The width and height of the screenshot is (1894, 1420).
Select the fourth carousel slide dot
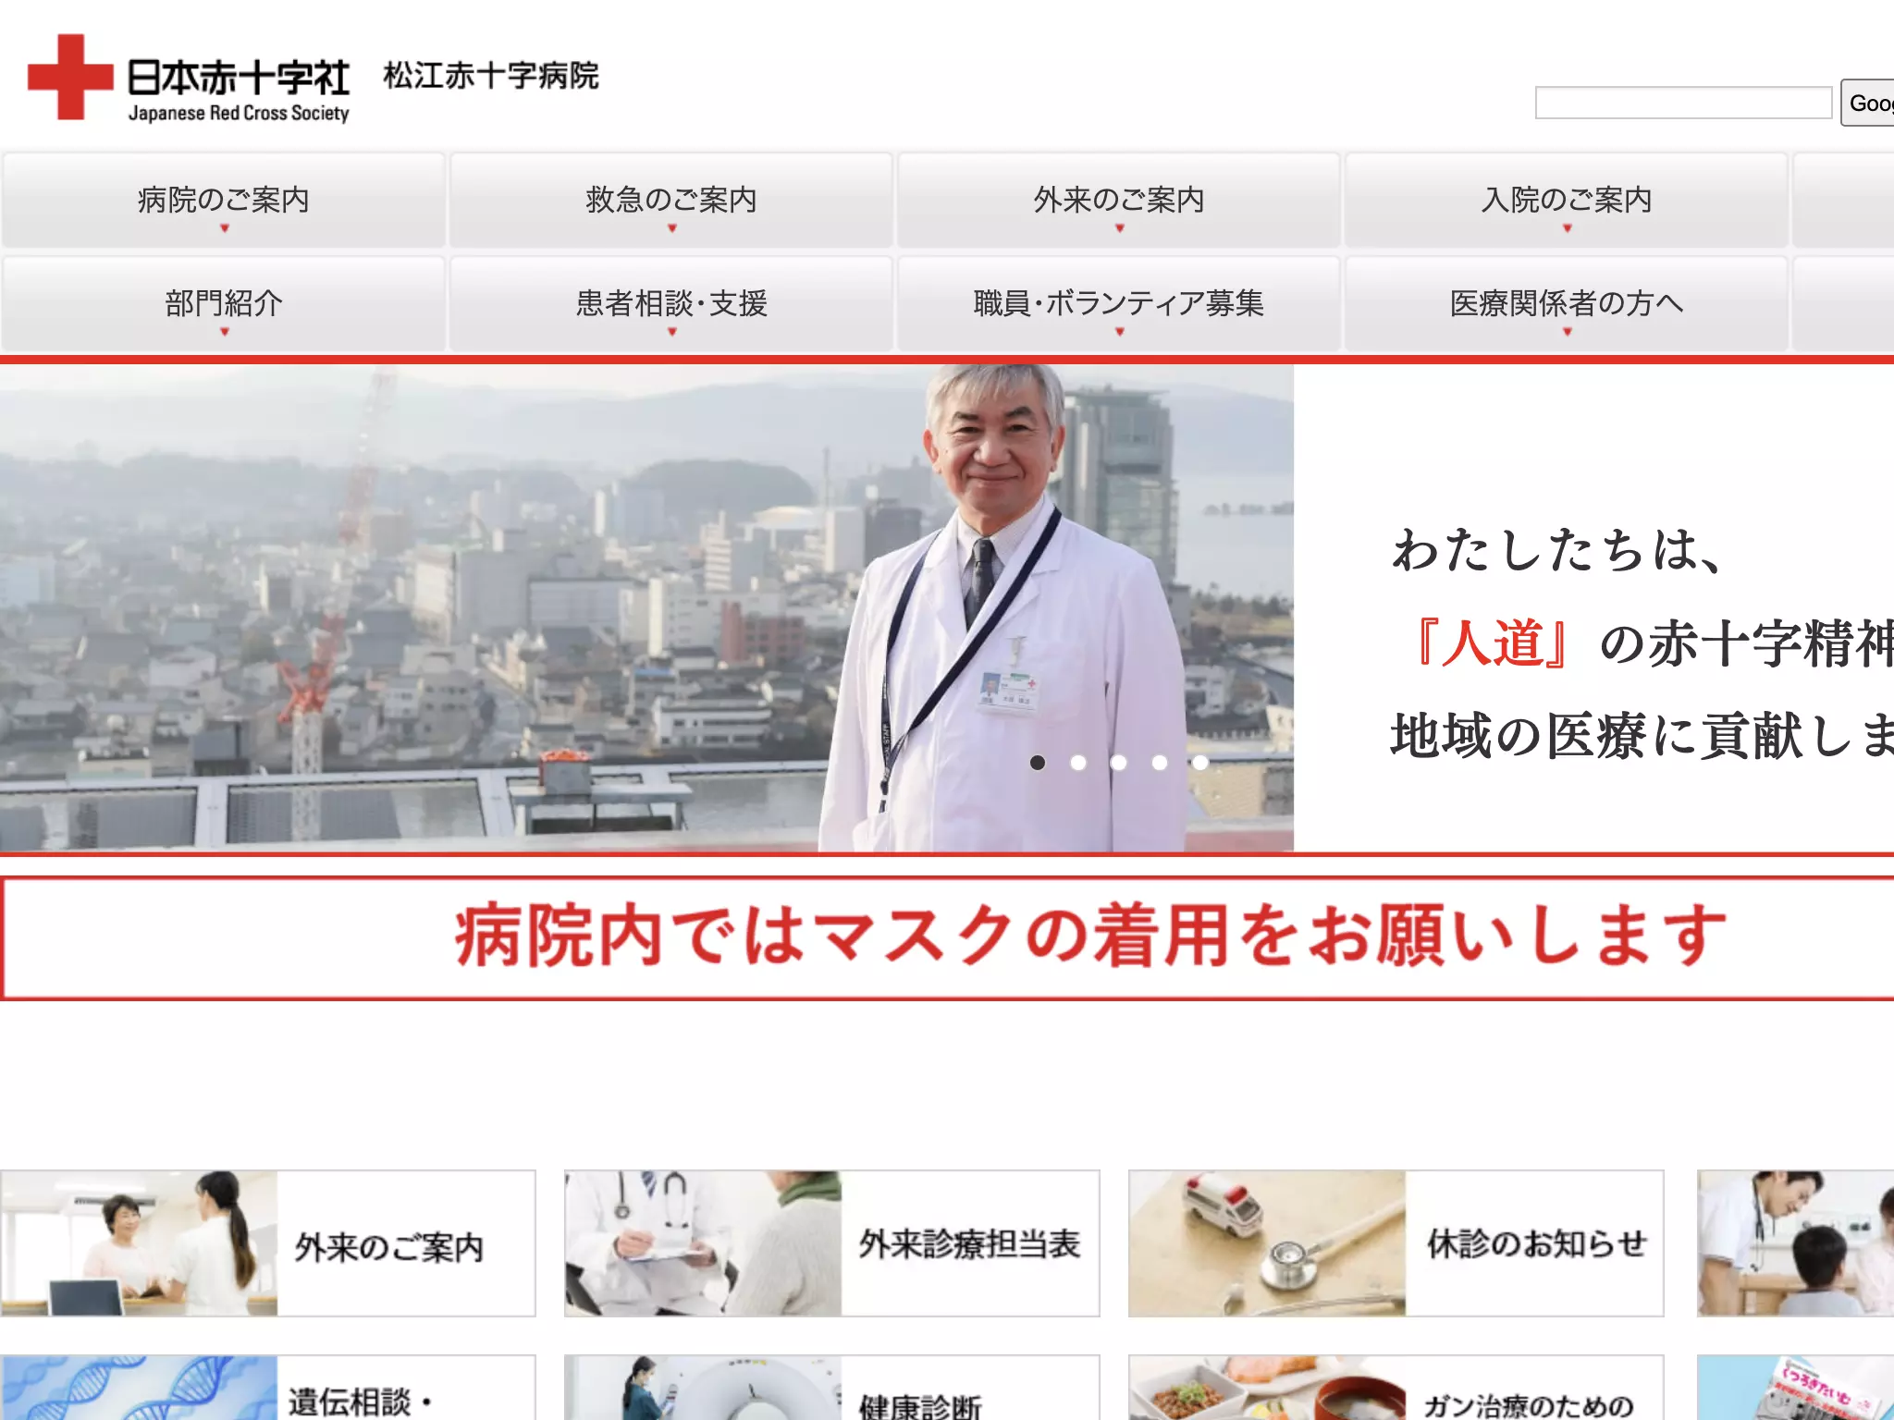[x=1160, y=763]
